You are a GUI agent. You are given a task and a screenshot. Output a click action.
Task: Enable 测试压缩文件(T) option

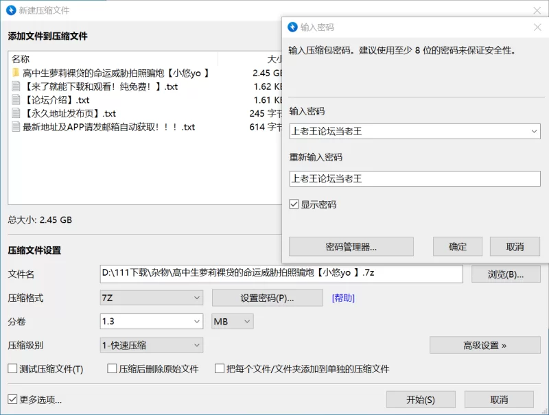(x=12, y=368)
